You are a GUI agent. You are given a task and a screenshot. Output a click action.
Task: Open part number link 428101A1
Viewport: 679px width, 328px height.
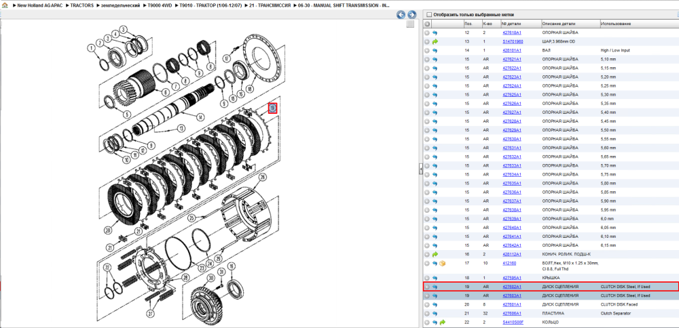point(512,50)
